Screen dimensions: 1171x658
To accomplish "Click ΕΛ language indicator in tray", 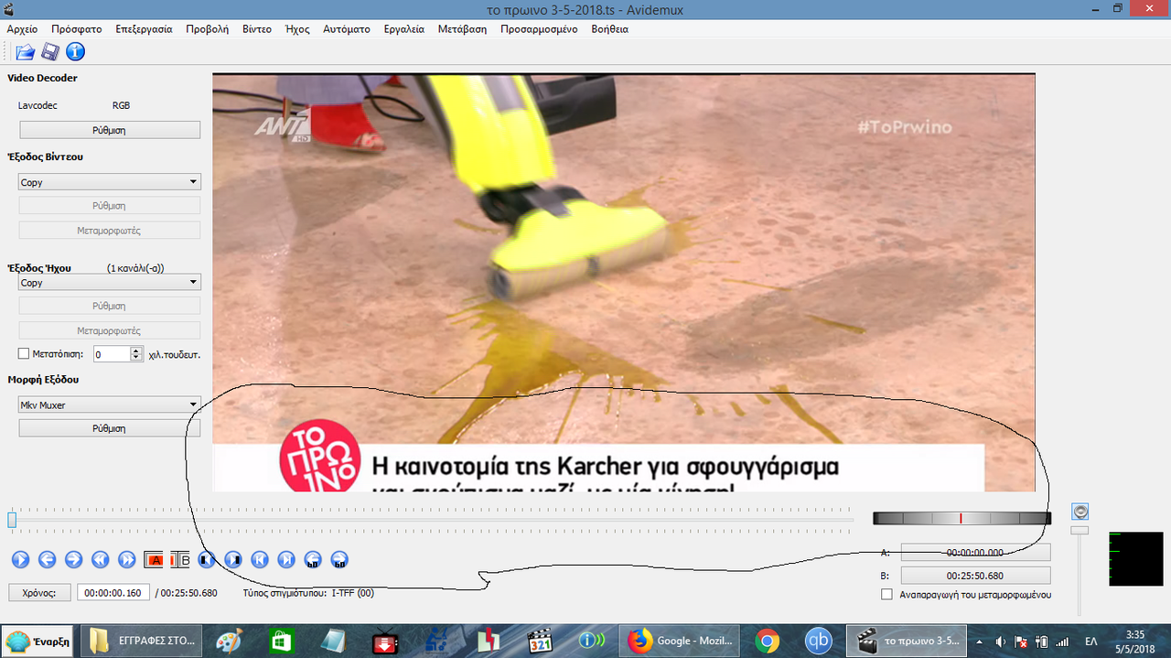I will tap(1091, 642).
